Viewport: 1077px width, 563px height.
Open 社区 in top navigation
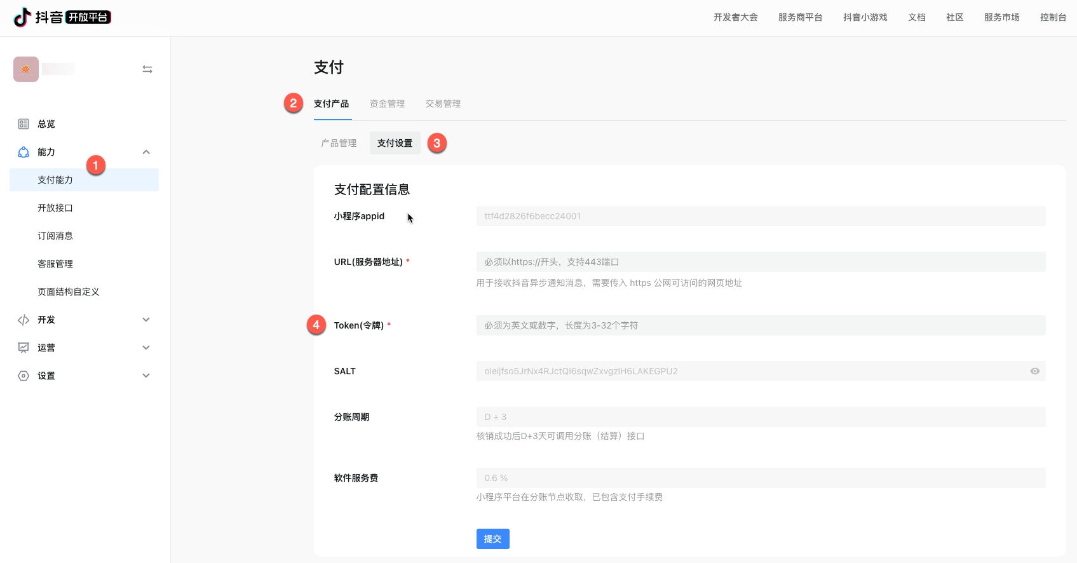click(954, 17)
